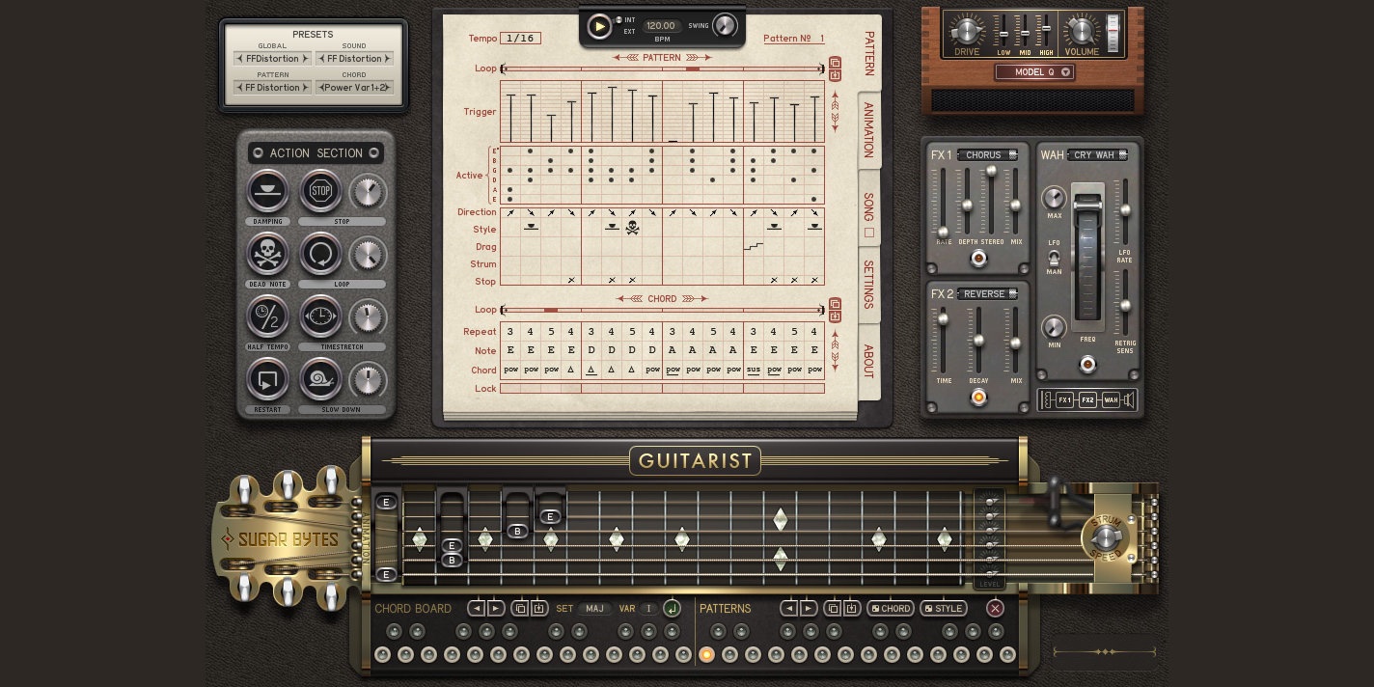Image resolution: width=1374 pixels, height=687 pixels.
Task: Hit the Restart action button
Action: tap(267, 380)
